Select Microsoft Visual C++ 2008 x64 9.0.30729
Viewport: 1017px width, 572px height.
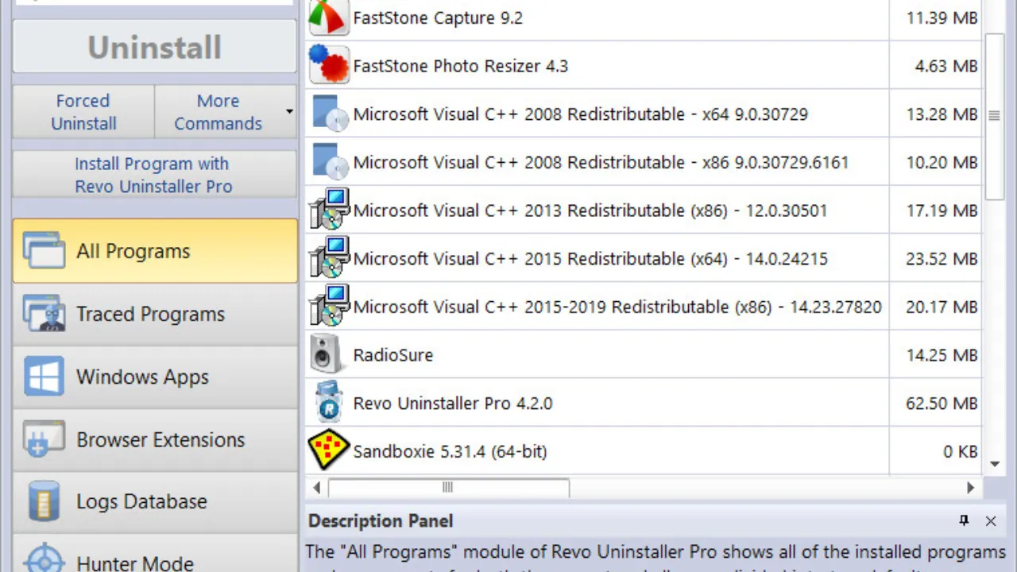pos(644,114)
